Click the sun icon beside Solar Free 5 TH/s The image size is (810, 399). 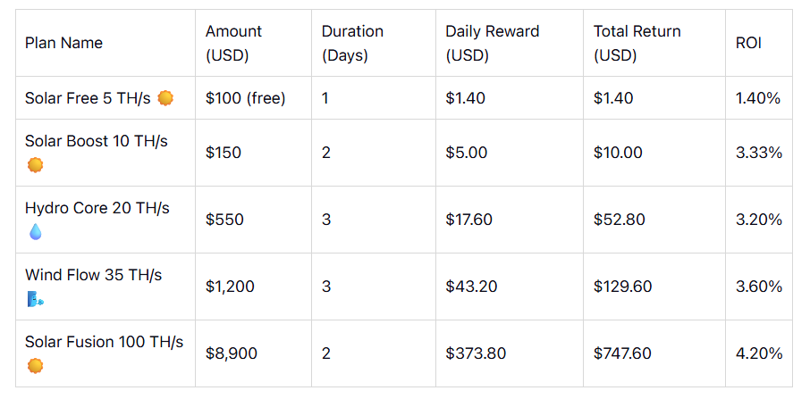(x=165, y=98)
